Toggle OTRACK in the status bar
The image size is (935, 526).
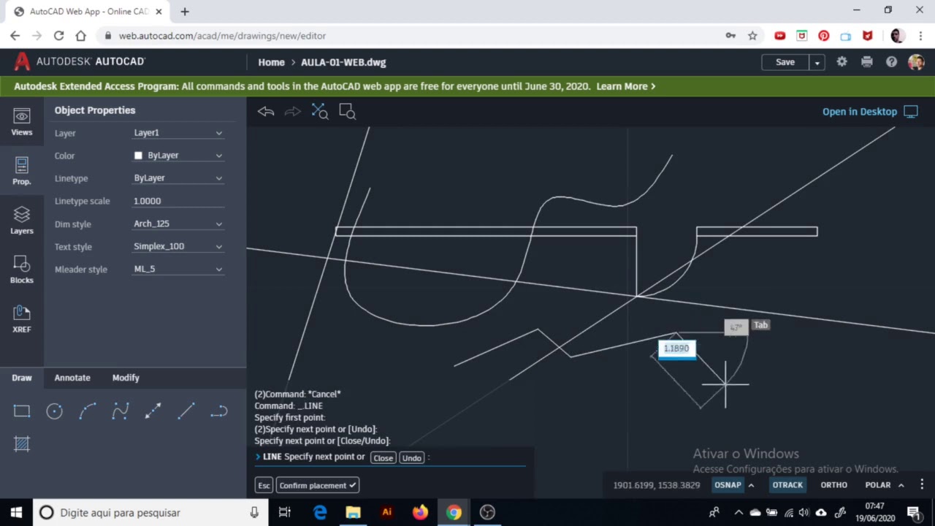coord(787,484)
